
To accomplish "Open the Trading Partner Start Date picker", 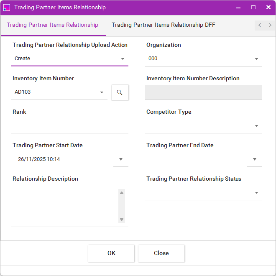I will click(x=121, y=159).
